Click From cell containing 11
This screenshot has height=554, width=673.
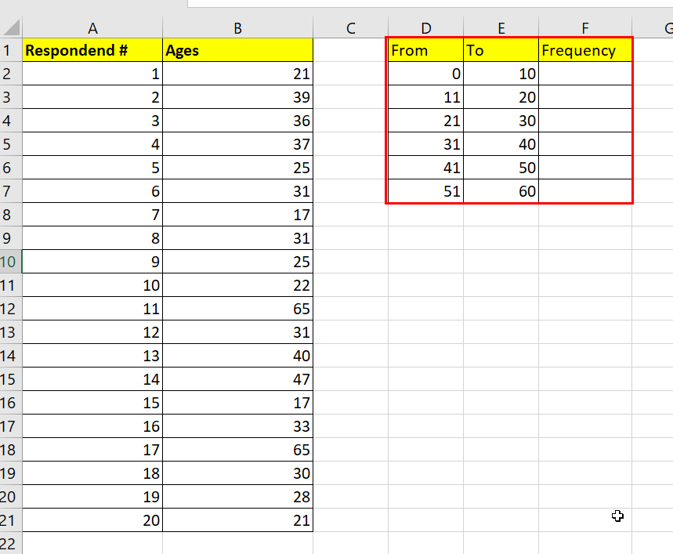425,97
